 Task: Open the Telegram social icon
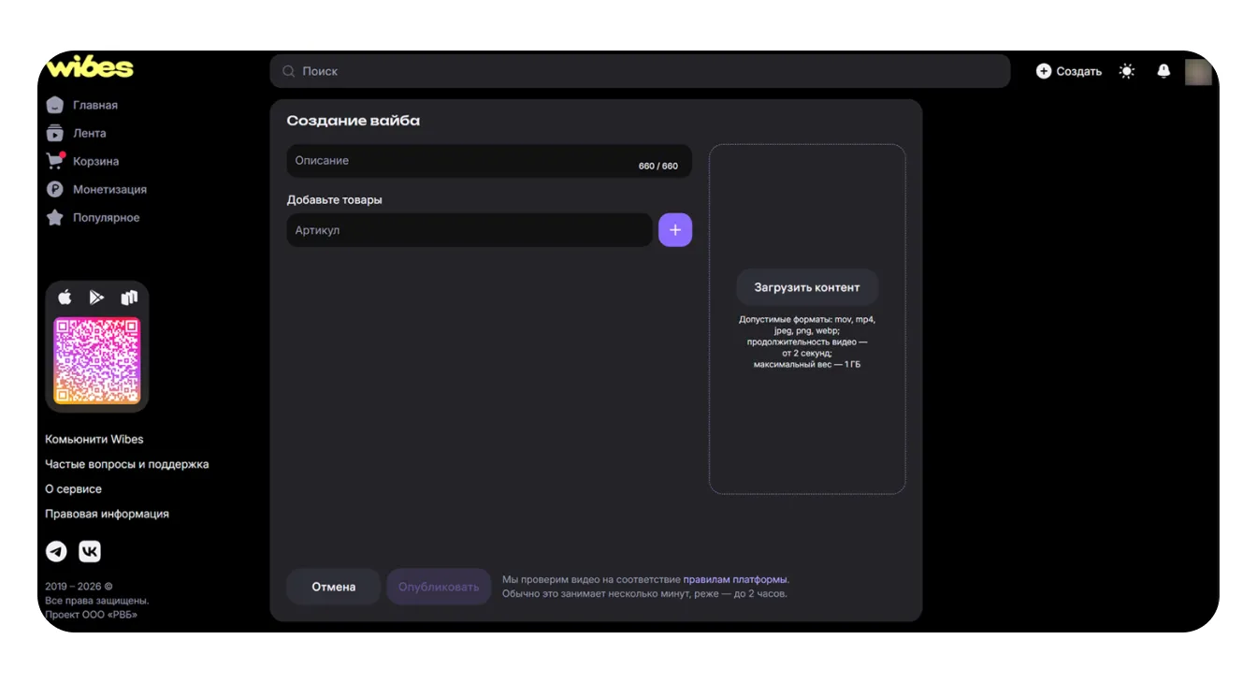pyautogui.click(x=57, y=551)
